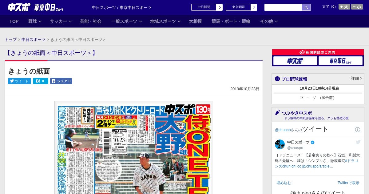Select 大相撲 in navigation
The image size is (369, 194).
click(x=195, y=21)
